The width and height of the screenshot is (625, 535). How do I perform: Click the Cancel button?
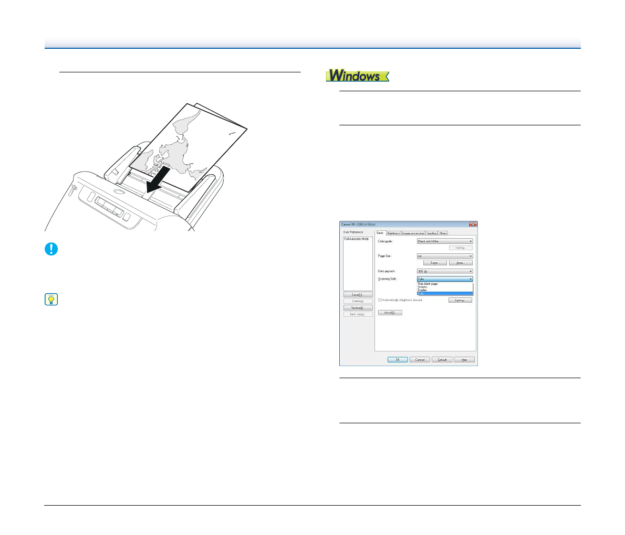coord(420,360)
